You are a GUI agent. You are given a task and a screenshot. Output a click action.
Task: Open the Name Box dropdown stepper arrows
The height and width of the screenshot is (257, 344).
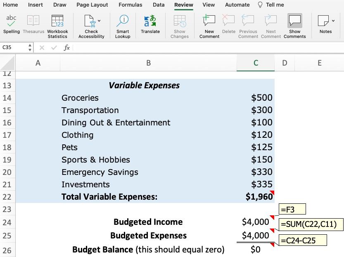(30, 47)
